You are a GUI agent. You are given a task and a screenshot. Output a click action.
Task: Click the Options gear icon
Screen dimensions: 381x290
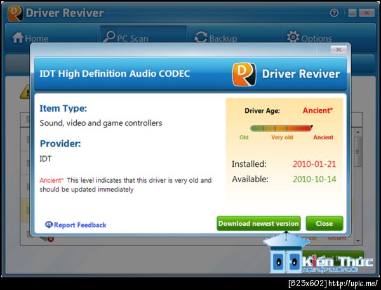(x=293, y=37)
